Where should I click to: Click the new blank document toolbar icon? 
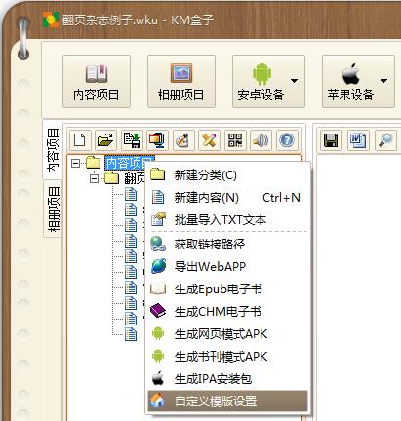(80, 140)
